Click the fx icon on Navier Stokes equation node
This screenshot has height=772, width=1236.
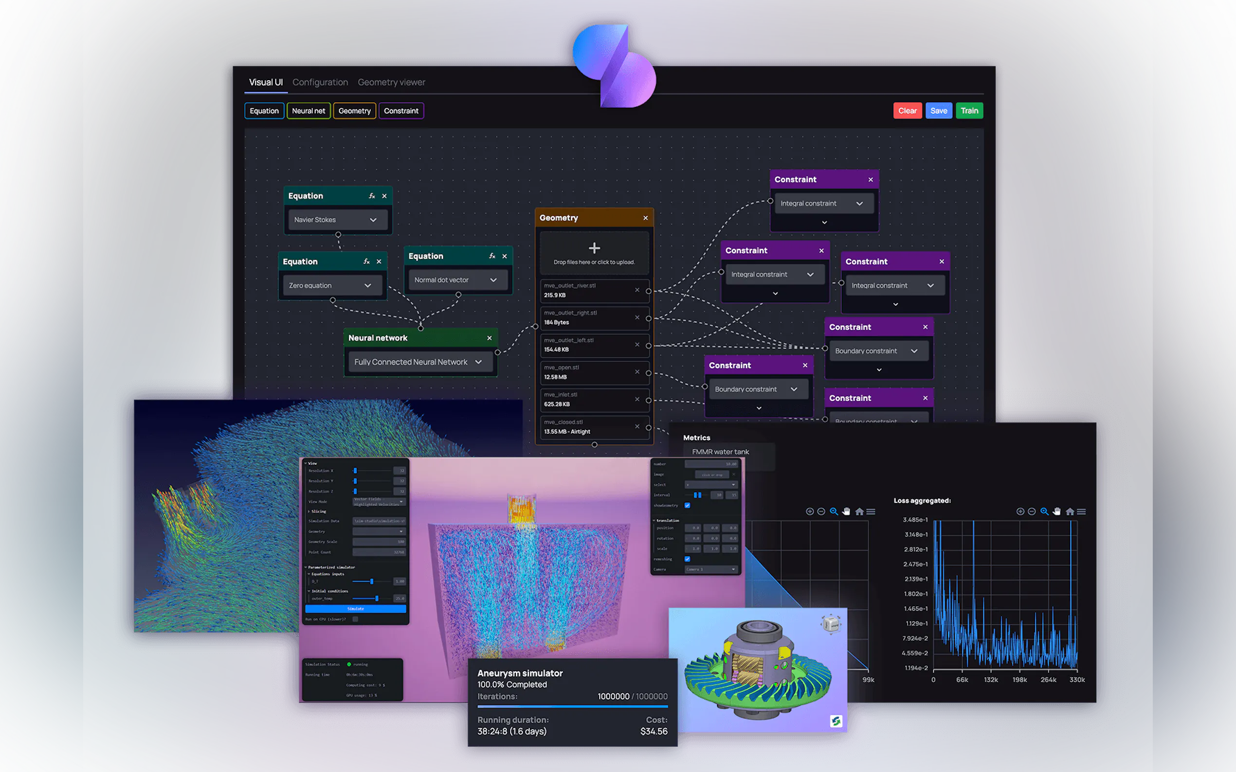point(372,196)
